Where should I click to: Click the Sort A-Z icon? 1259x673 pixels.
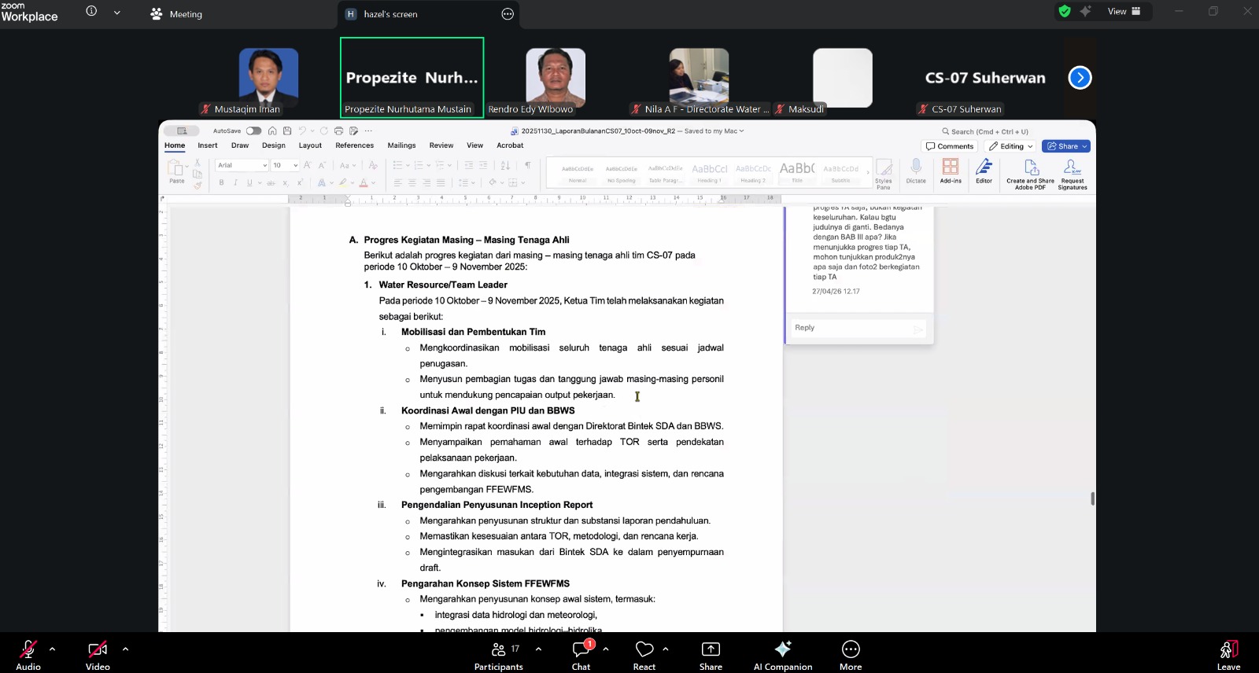click(505, 165)
